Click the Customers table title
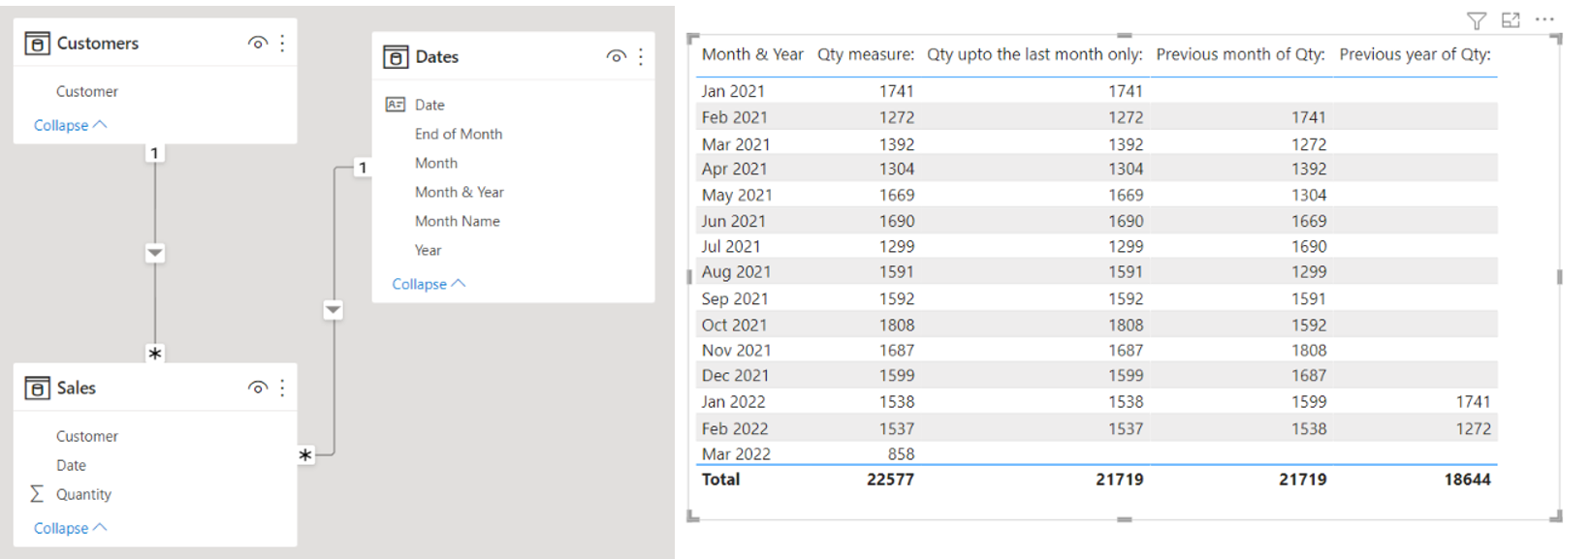The height and width of the screenshot is (559, 1592). click(98, 44)
